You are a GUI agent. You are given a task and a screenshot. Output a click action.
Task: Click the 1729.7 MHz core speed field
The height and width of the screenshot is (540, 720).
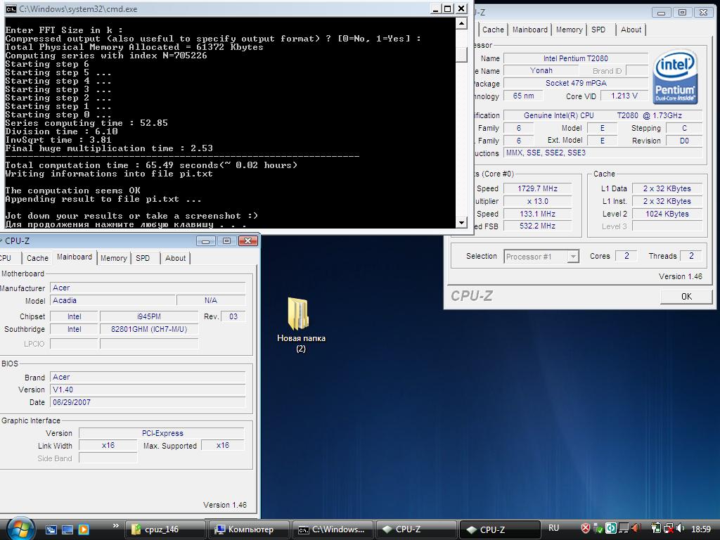(537, 188)
